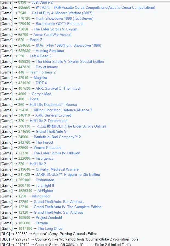Open Killing Floor Mod: Defence Alliance 2
Image resolution: width=170 pixels, height=246 pixels.
[63, 110]
